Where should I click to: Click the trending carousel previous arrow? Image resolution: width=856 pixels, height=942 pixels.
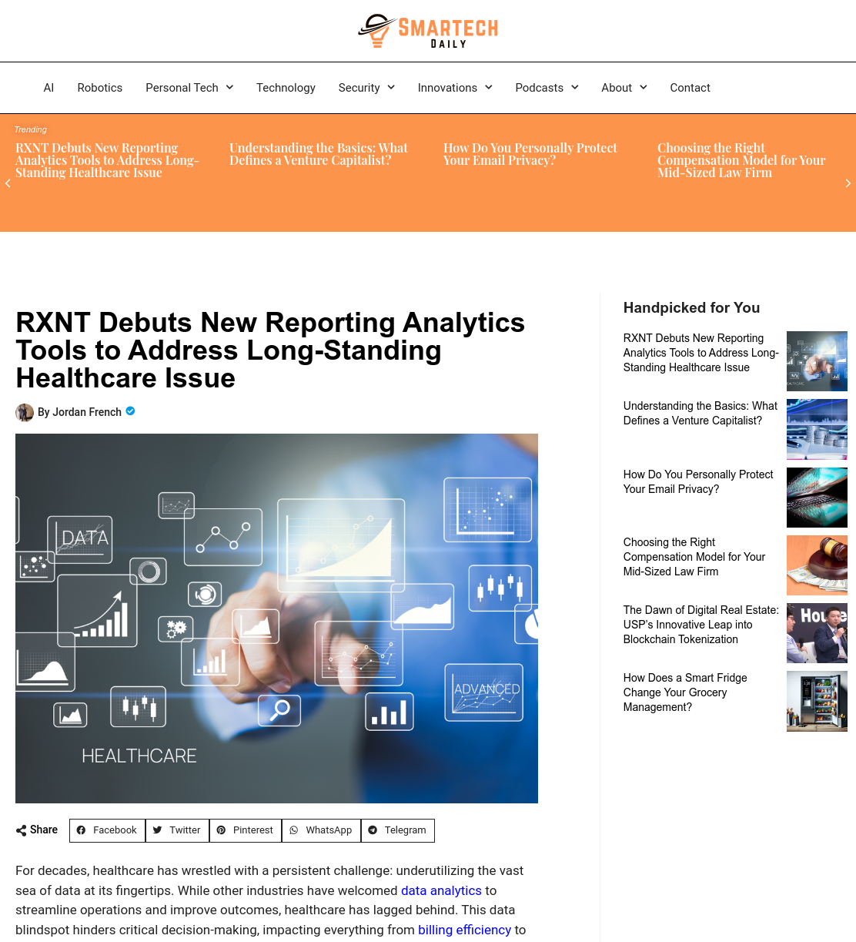[x=8, y=183]
